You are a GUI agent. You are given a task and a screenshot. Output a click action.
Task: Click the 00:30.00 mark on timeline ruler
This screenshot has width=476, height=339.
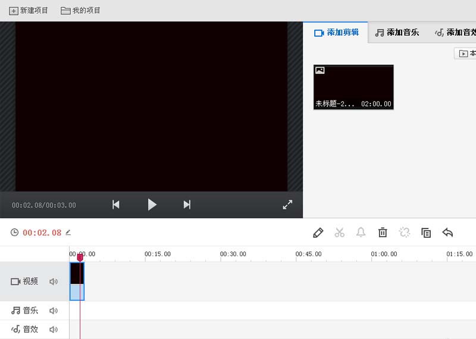233,254
